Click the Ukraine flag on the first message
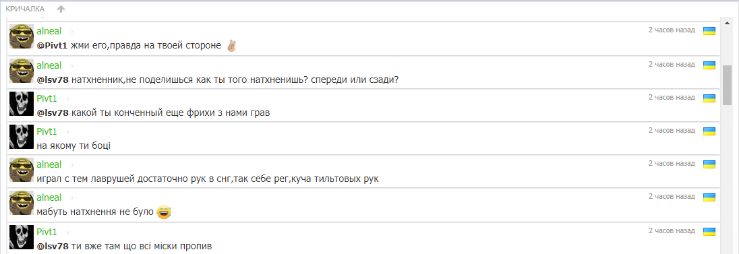The height and width of the screenshot is (254, 739). [709, 31]
